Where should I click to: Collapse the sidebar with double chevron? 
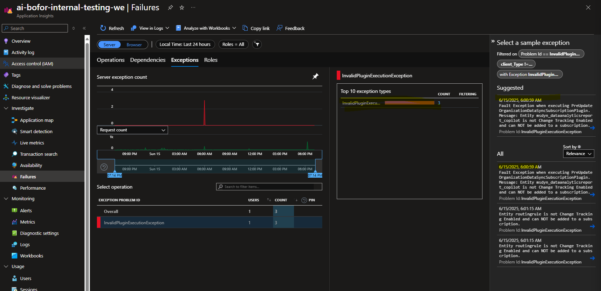coord(84,28)
